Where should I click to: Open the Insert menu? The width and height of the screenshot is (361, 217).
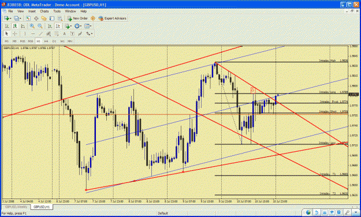[32, 12]
